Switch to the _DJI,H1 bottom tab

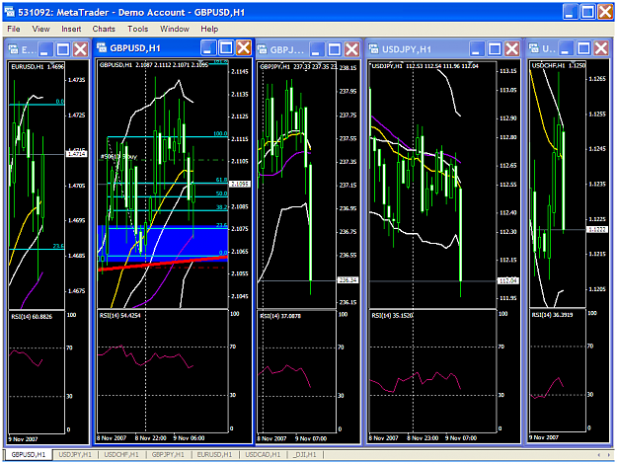pos(305,454)
